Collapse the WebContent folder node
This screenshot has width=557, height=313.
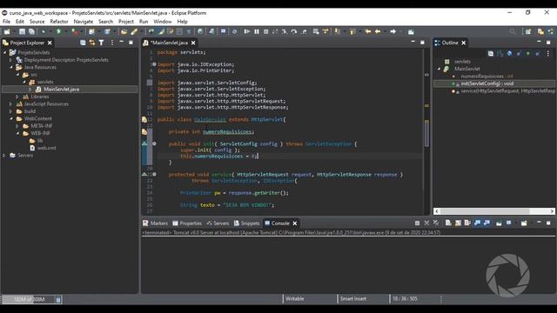point(11,118)
